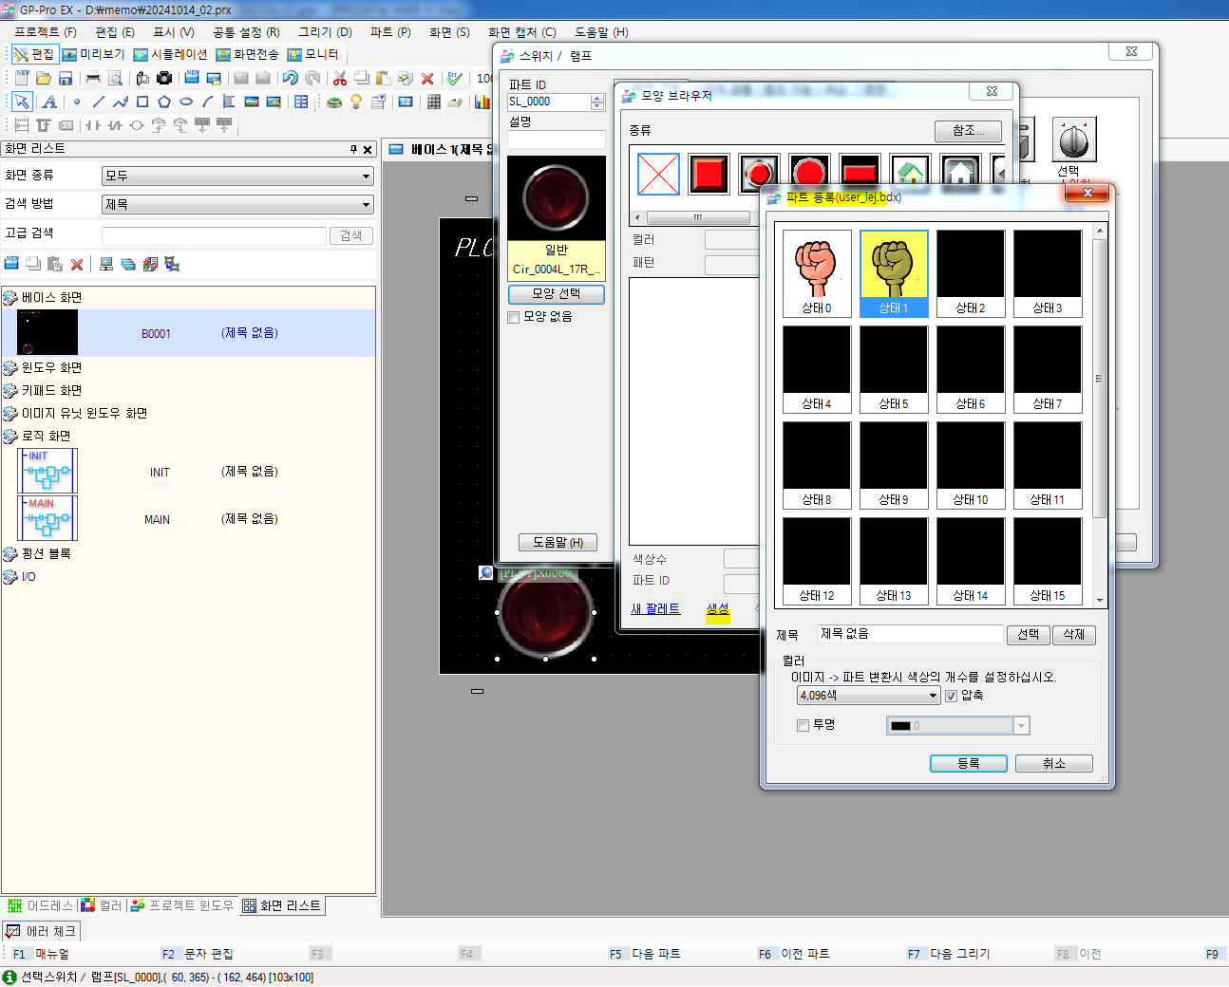Delete with the red X icon in main toolbar
Screen dimensions: 1229x987
427,78
